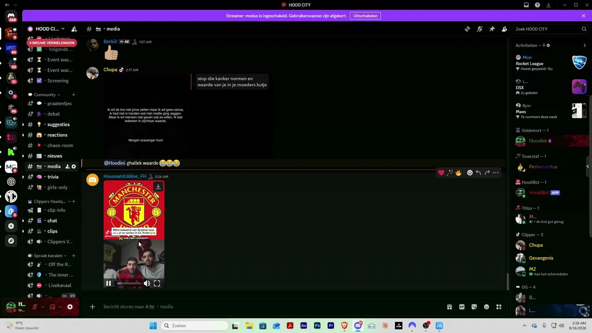This screenshot has height=333, width=592.
Task: Open the Windows Start menu
Action: [x=153, y=326]
